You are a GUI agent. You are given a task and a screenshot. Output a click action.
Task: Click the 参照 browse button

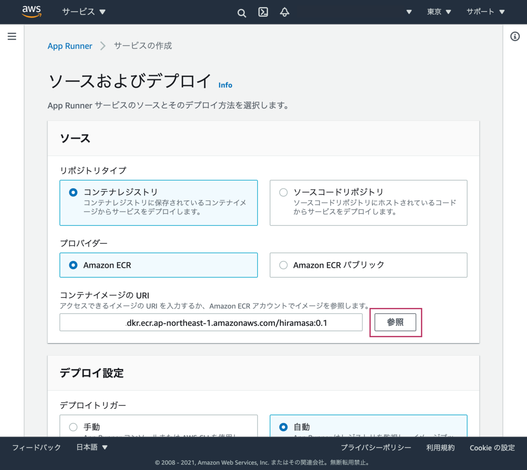pos(395,322)
